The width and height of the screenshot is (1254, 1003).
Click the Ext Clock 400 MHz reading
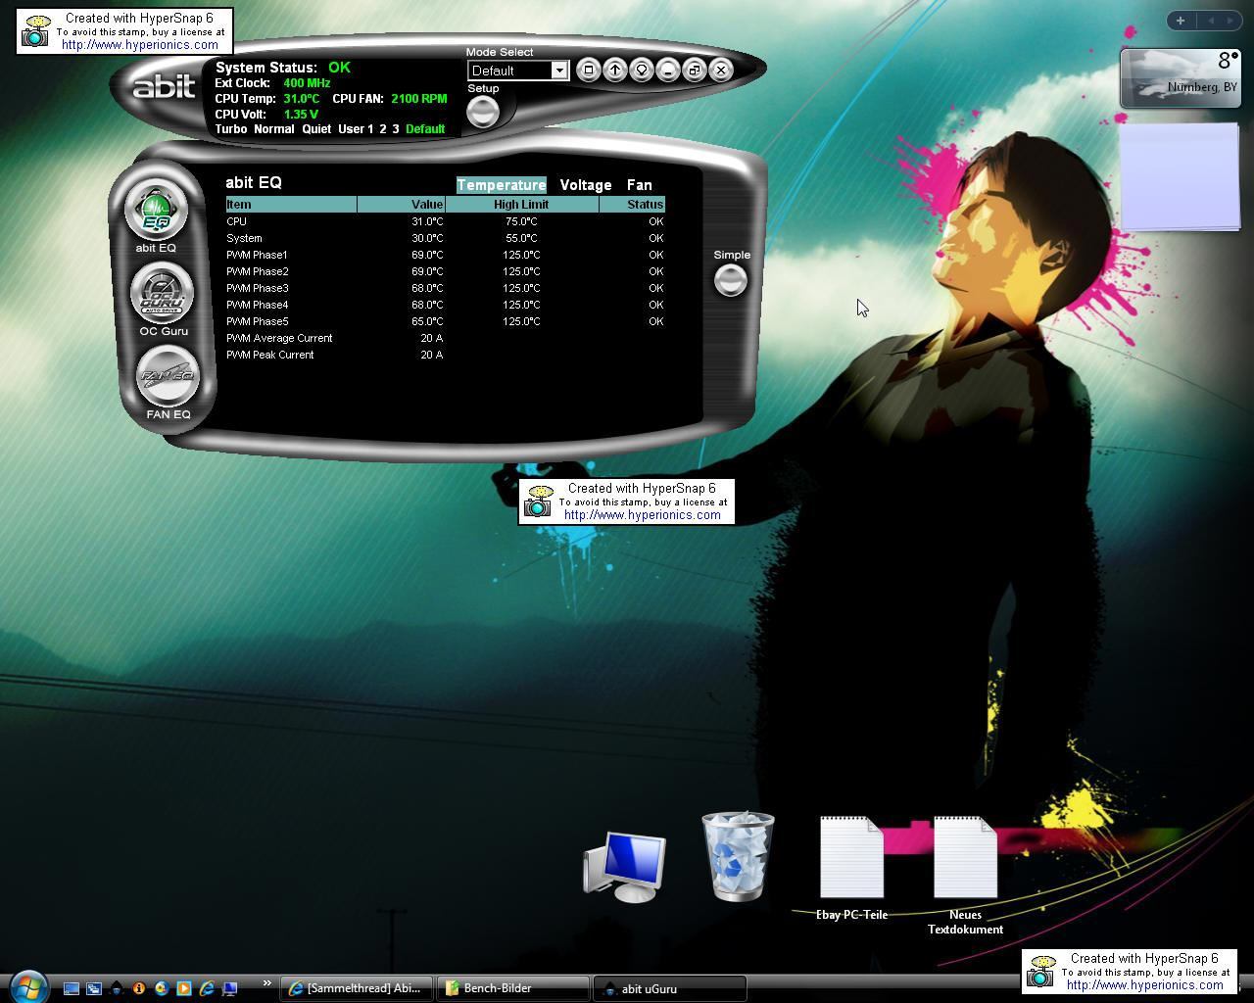tap(307, 83)
